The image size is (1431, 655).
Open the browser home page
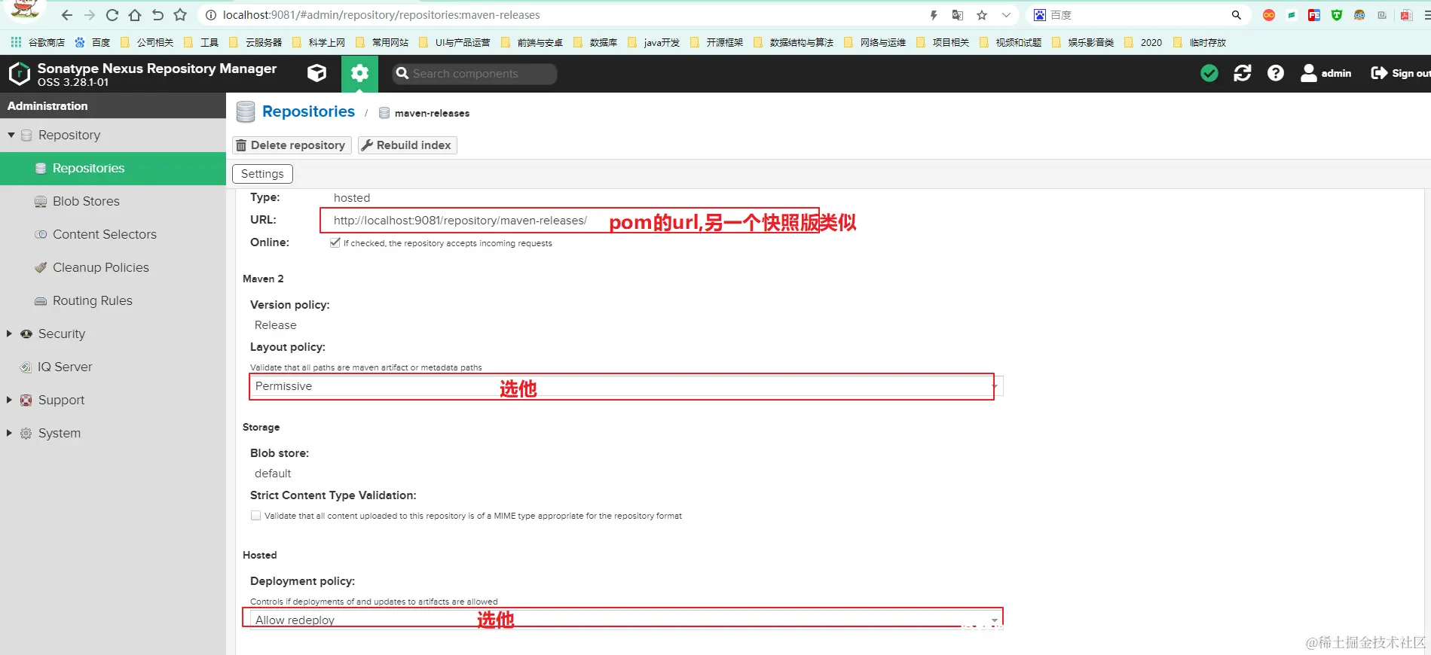(x=135, y=15)
